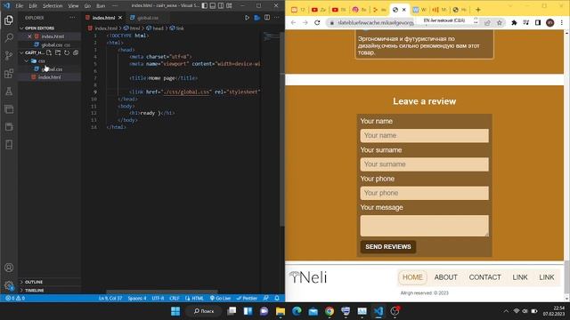The image size is (570, 320).
Task: Click the Your phone input field
Action: (x=424, y=193)
